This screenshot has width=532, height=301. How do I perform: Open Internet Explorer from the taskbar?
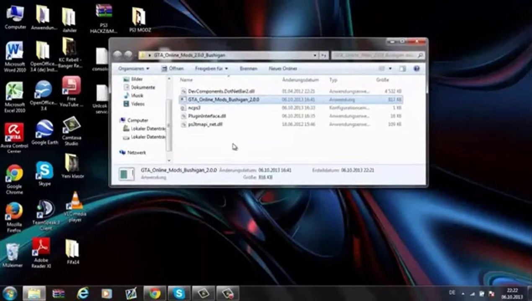(83, 293)
